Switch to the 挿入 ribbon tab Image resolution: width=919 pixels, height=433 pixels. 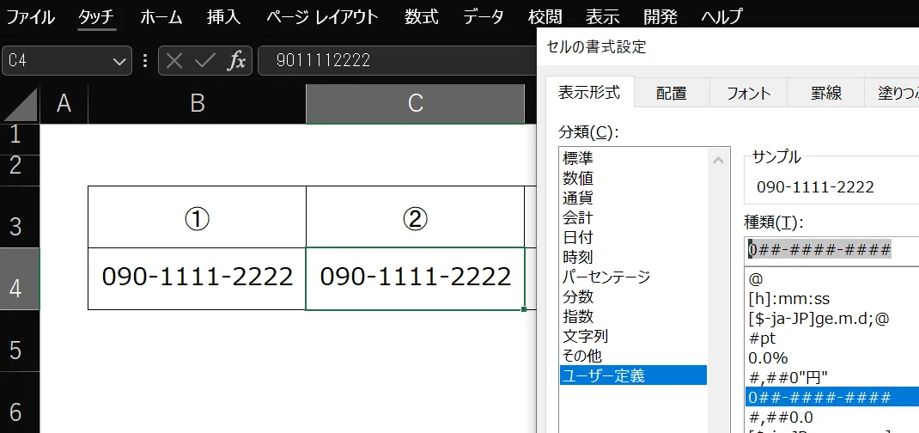224,16
